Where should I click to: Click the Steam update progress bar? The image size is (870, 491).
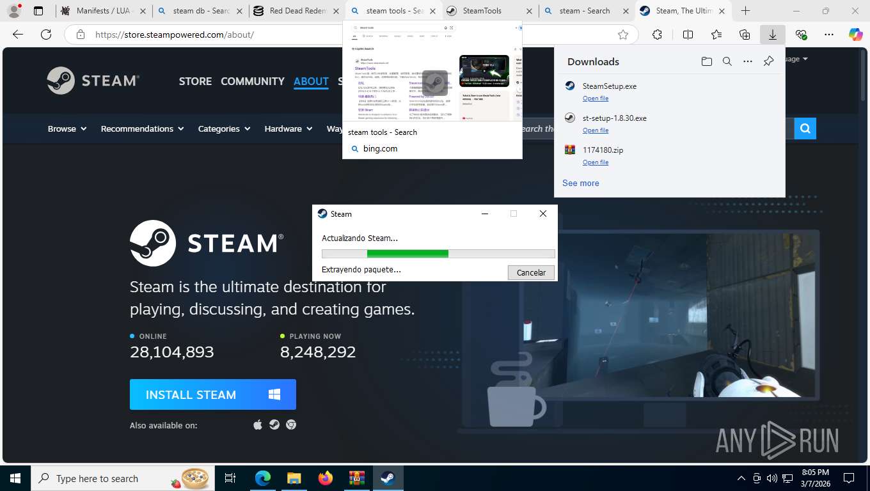pos(438,254)
